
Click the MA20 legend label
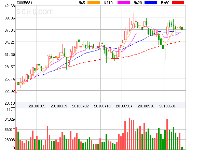coord(138,3)
